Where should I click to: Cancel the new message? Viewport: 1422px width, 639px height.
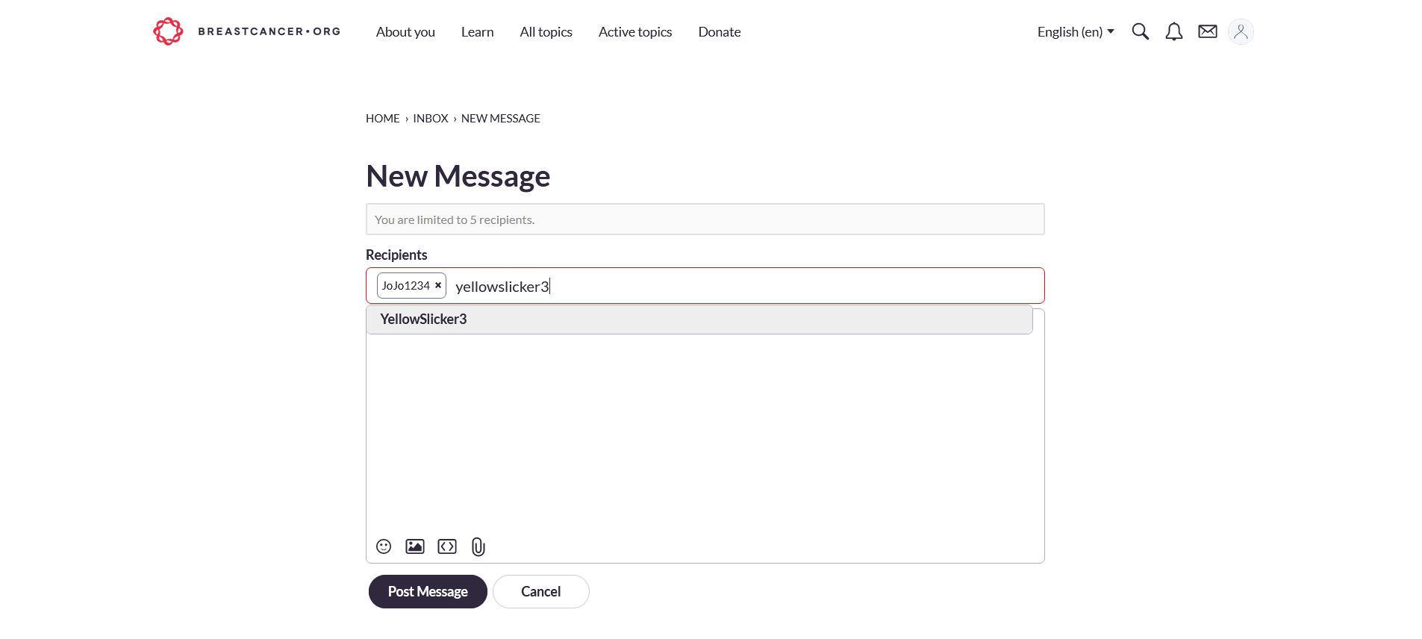tap(541, 591)
